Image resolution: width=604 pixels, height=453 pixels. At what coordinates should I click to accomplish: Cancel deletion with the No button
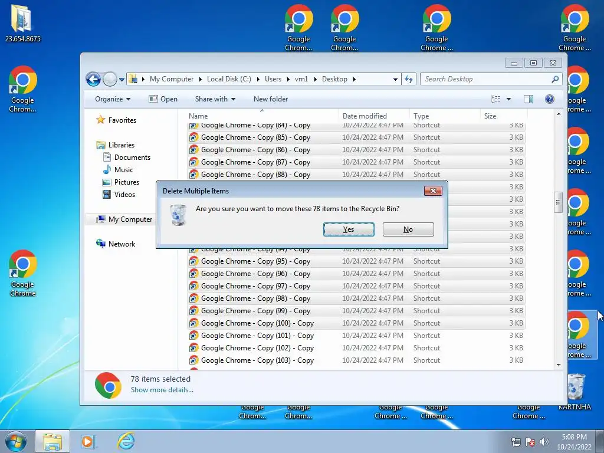pos(408,229)
